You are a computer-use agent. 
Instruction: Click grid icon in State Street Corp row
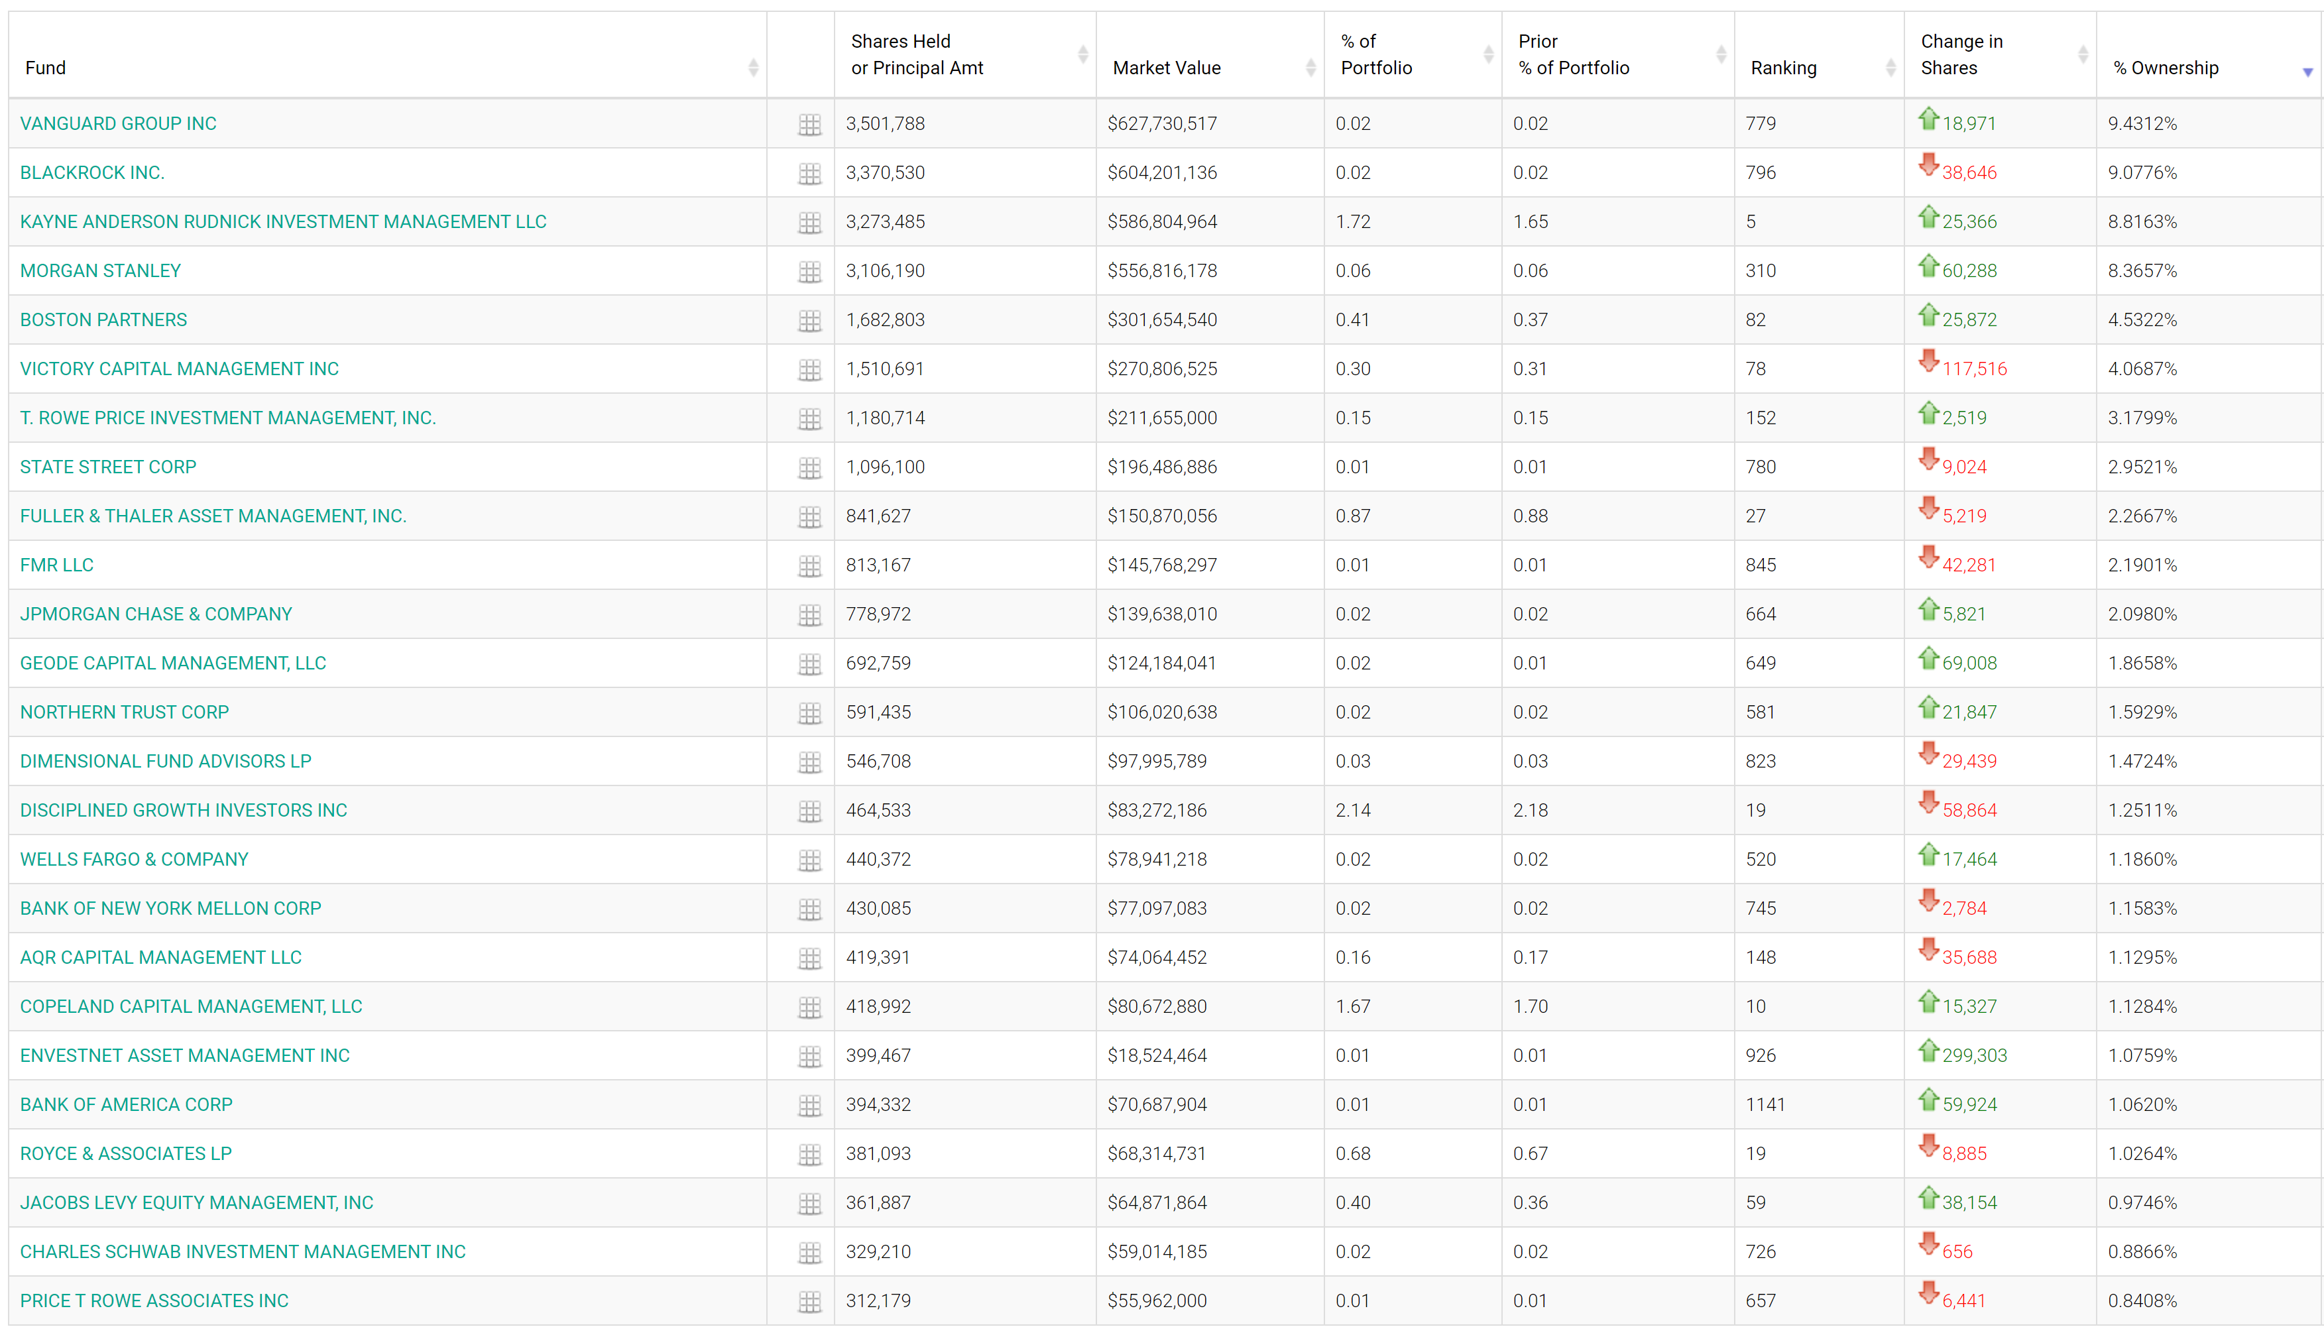coord(809,467)
